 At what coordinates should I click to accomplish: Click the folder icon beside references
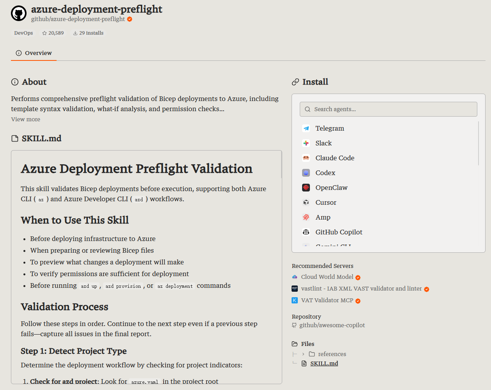click(x=312, y=354)
